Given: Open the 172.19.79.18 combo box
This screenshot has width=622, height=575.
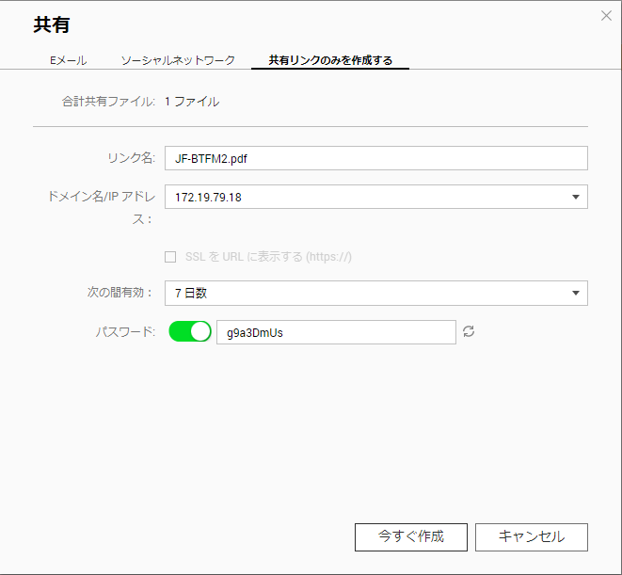Looking at the screenshot, I should click(x=376, y=197).
